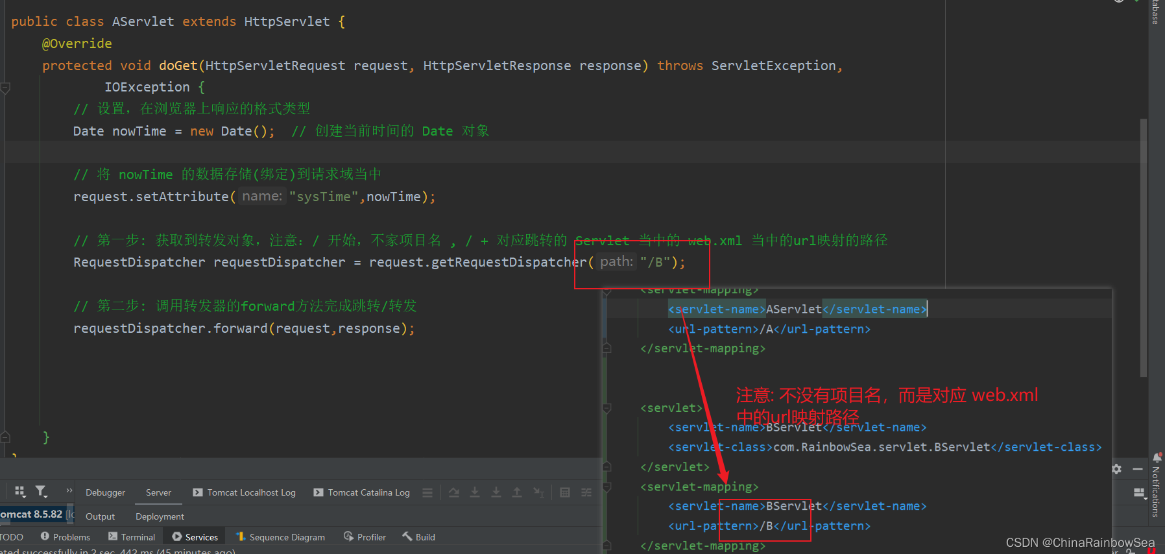Open the Problems tool window
The width and height of the screenshot is (1165, 554).
(66, 536)
